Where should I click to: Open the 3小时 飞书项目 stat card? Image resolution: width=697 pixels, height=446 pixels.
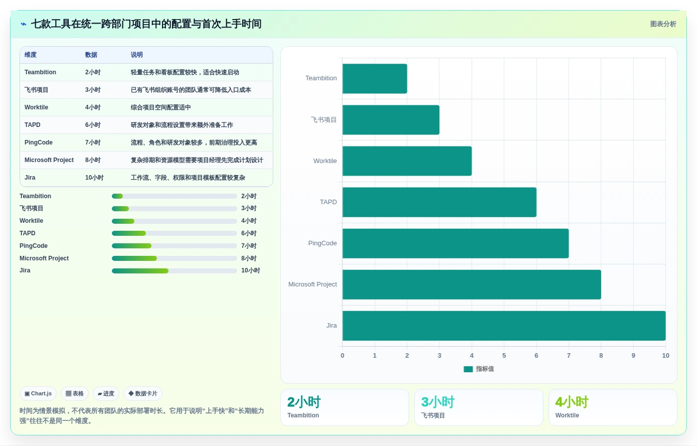(x=479, y=407)
